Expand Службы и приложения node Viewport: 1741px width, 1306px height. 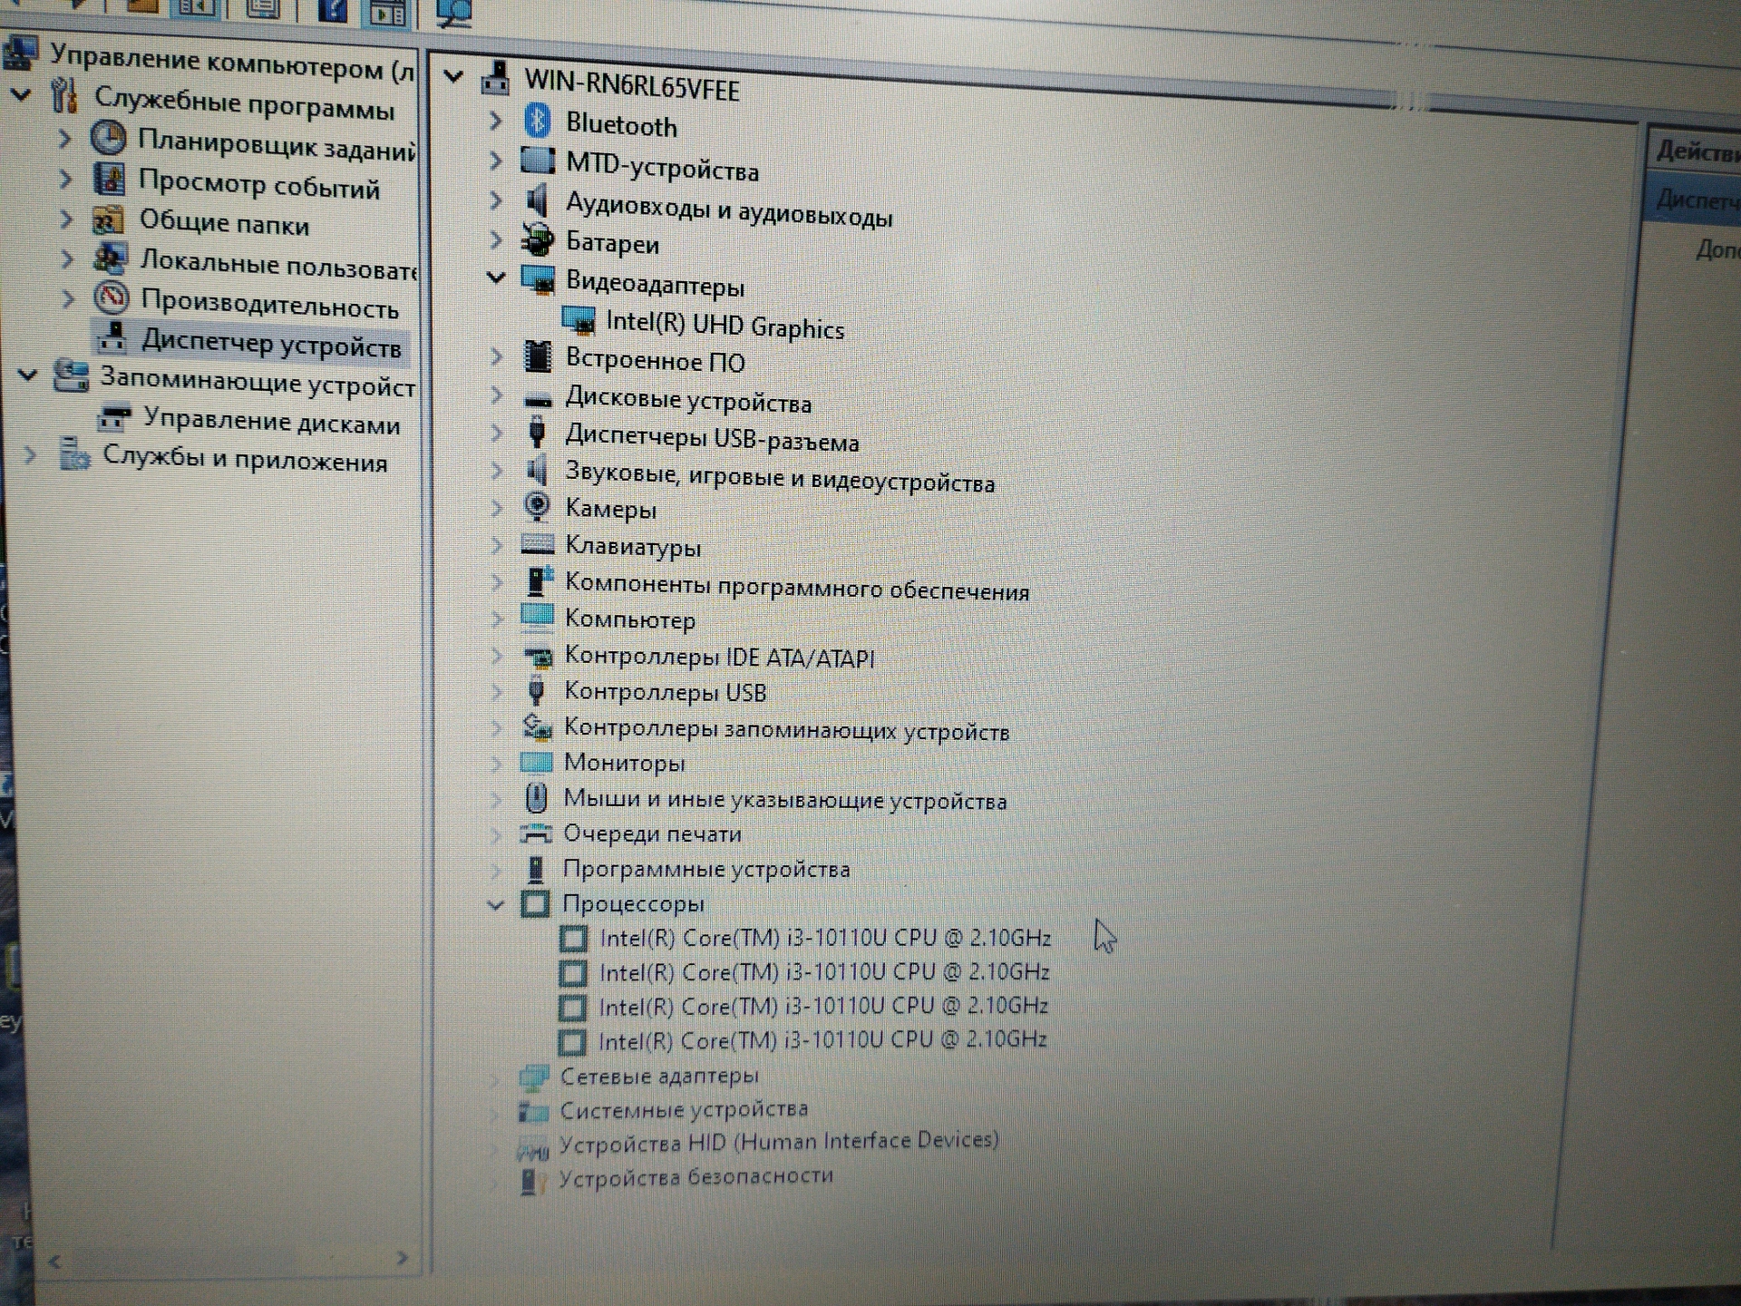tap(30, 453)
